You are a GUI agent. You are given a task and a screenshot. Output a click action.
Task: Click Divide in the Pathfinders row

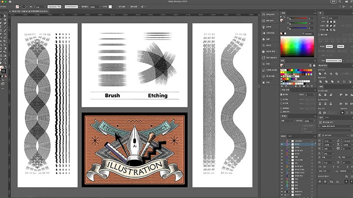pyautogui.click(x=320, y=82)
